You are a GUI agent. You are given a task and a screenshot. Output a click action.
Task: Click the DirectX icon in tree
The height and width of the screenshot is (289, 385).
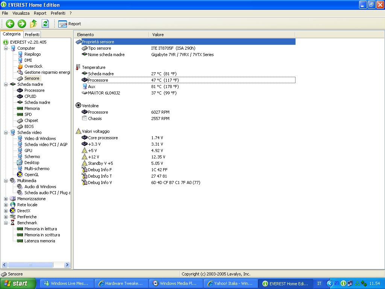coord(13,211)
